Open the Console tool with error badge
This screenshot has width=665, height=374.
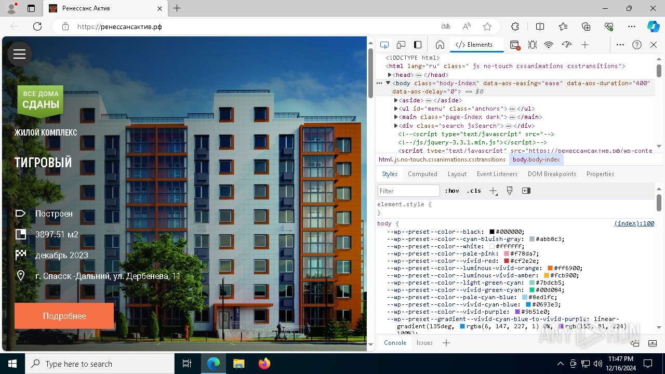pos(515,45)
